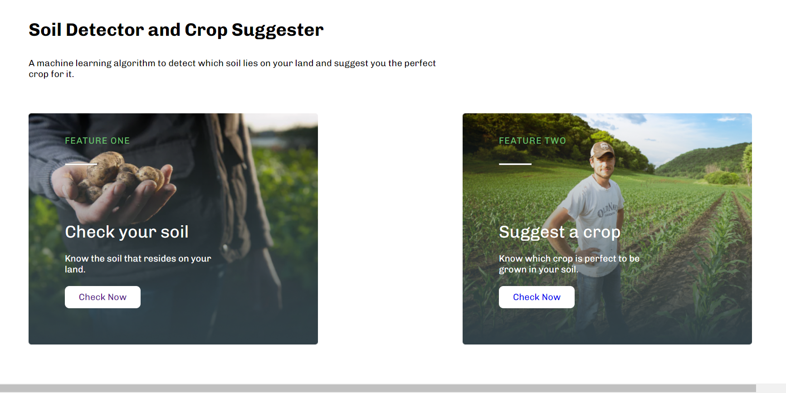Click the farmer's cap in the field photo
This screenshot has width=786, height=393.
[x=602, y=150]
